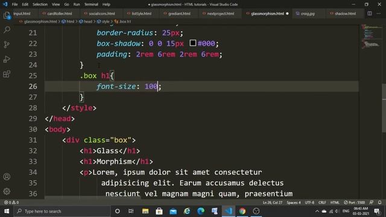386x217 pixels.
Task: Show hidden system tray icons
Action: coord(317,211)
